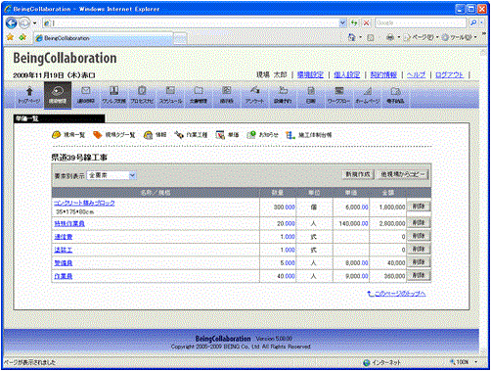This screenshot has height=371, width=491.
Task: Click the お知らせ icon
Action: tap(251, 134)
